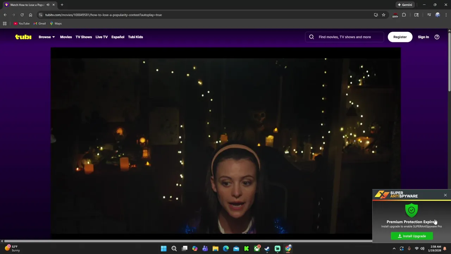This screenshot has height=254, width=451.
Task: Click the tubitv.com address bar URL
Action: point(103,15)
